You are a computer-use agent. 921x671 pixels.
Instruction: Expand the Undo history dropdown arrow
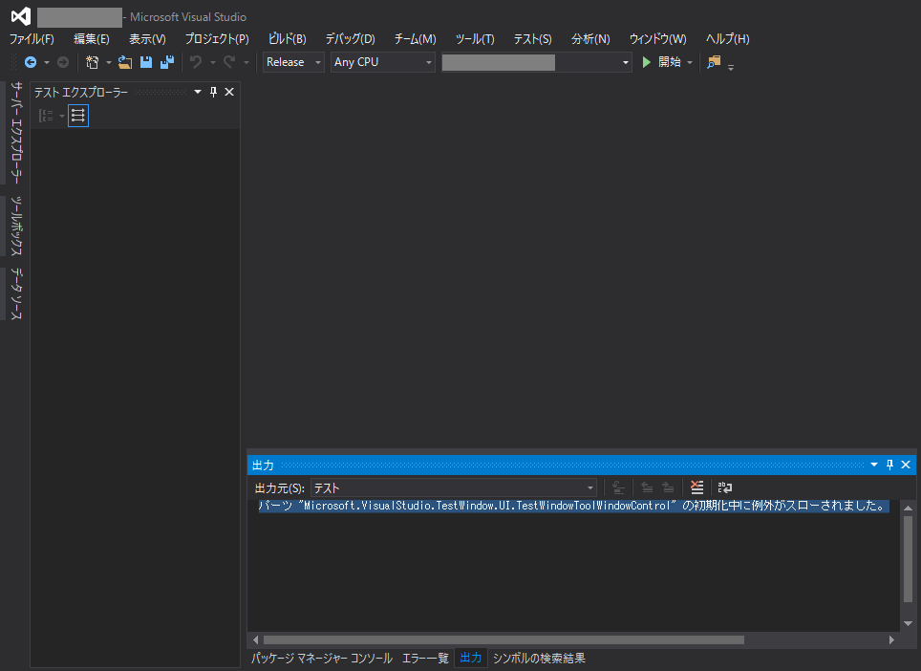[213, 63]
